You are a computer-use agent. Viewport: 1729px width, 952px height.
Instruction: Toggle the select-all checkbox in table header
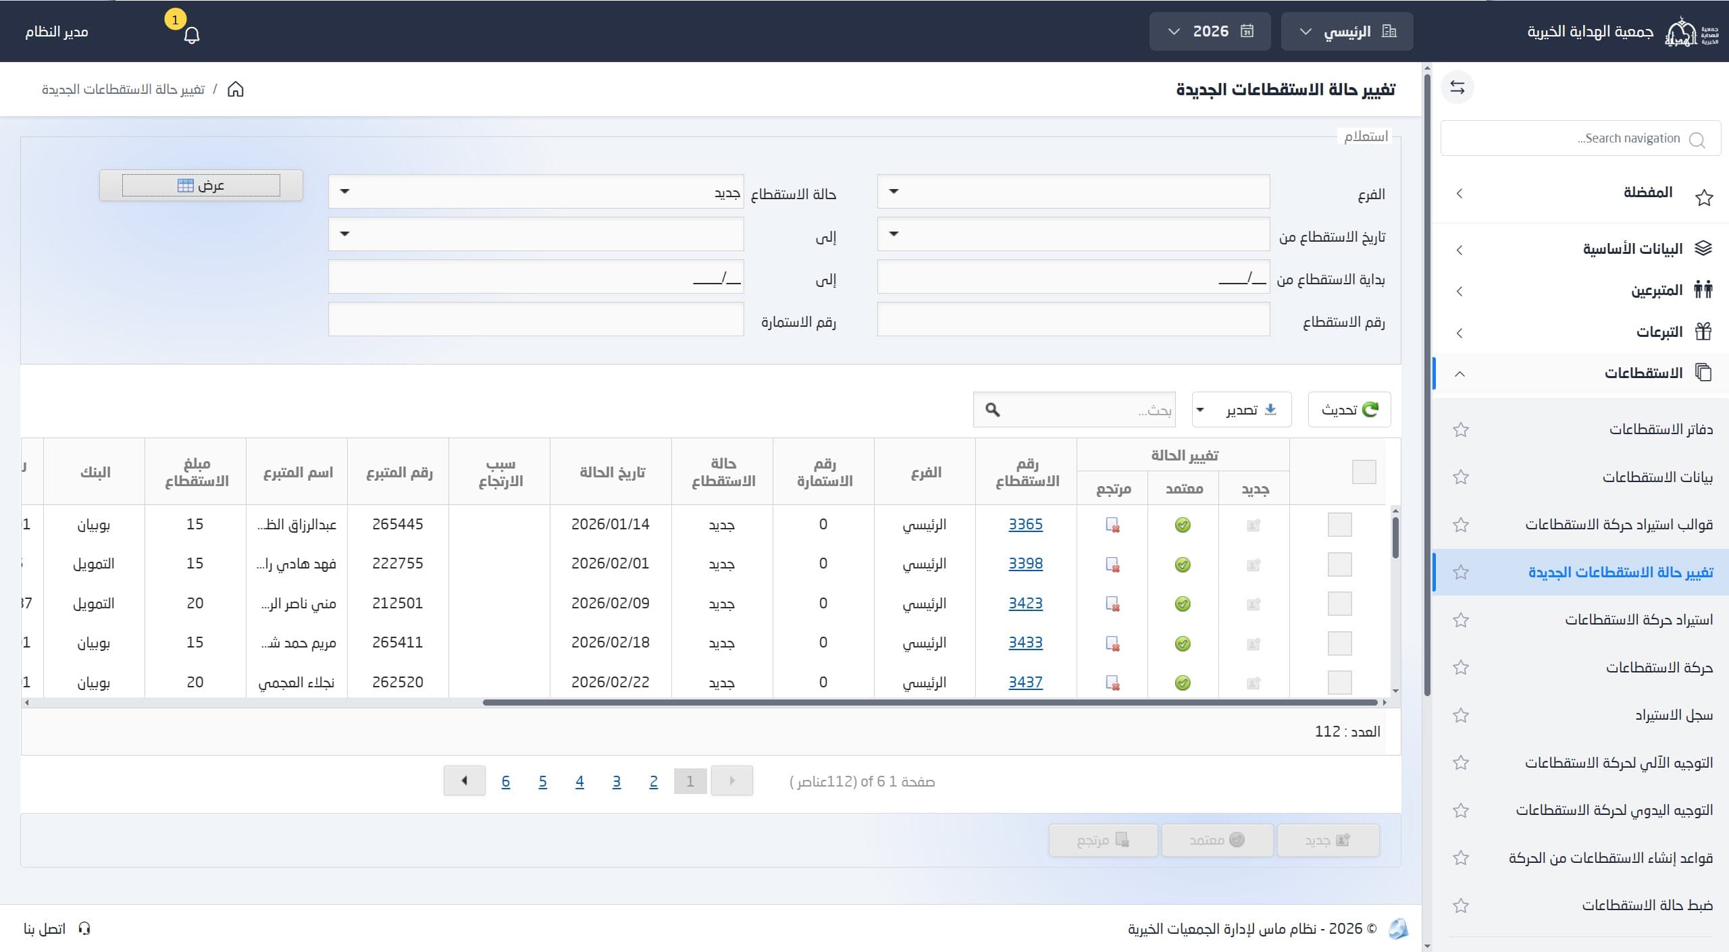point(1364,472)
